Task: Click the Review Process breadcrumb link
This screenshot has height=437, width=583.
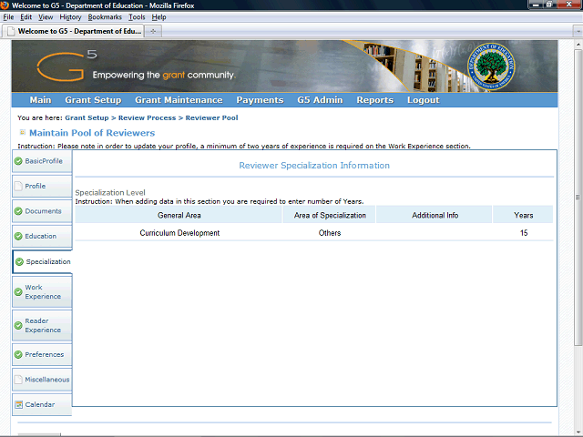Action: 145,118
